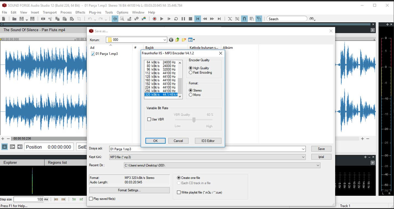Select the 256 kBit/s 44100 Hz bitrate
Image resolution: width=394 pixels, height=209 pixels.
[x=161, y=91]
